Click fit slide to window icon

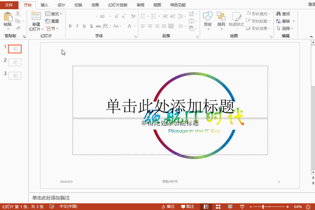(308, 206)
